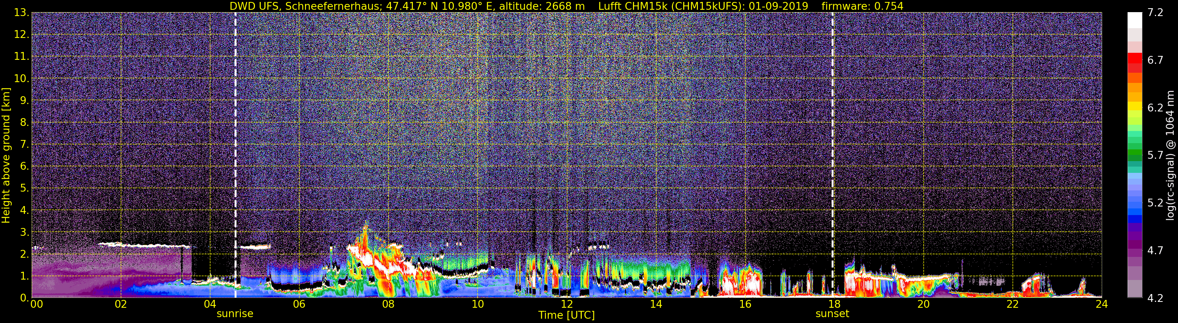Click time-axis tick '14'
The height and width of the screenshot is (323, 1178).
click(656, 305)
